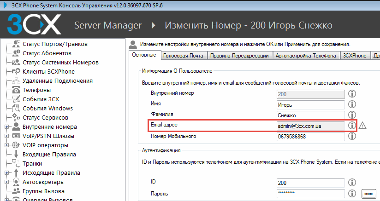
Task: Click info icon next to Email адрес
Action: (x=352, y=126)
